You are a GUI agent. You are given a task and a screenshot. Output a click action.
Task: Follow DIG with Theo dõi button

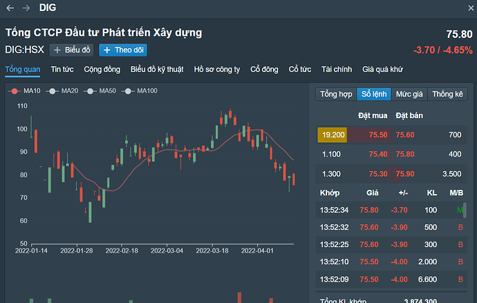(x=123, y=50)
